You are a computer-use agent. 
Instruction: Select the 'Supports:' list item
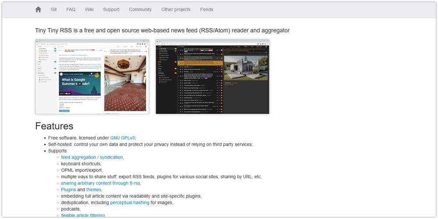pos(58,151)
